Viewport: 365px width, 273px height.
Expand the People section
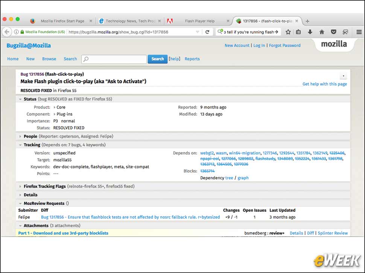pyautogui.click(x=20, y=136)
